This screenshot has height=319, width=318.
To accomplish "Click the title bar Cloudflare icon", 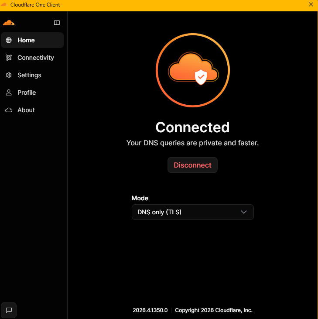I will click(x=4, y=4).
